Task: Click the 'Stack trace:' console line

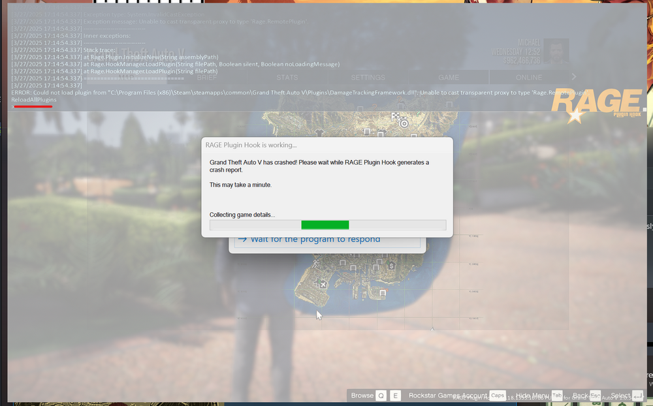Action: coord(63,50)
